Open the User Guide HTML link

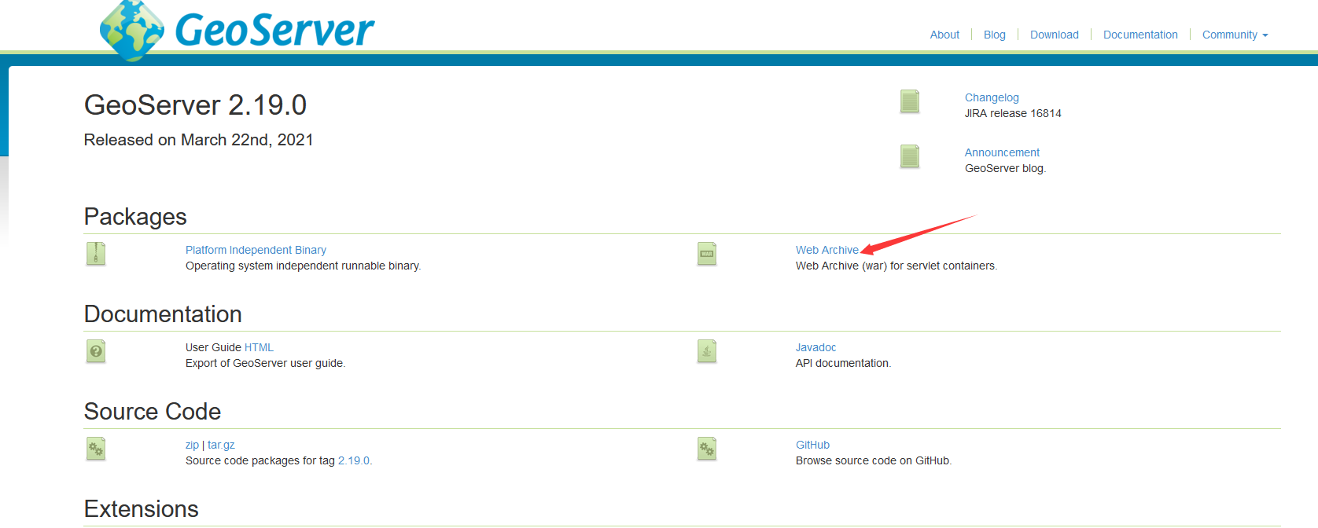tap(259, 347)
